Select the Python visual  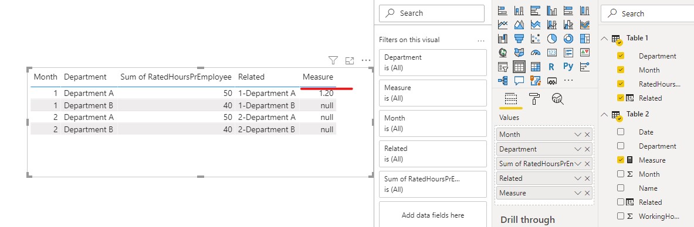568,67
